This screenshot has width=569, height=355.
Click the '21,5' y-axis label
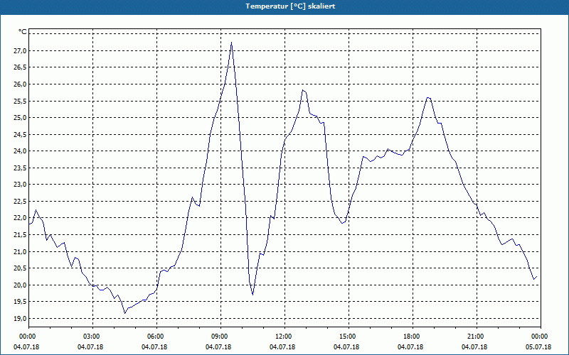pos(20,235)
